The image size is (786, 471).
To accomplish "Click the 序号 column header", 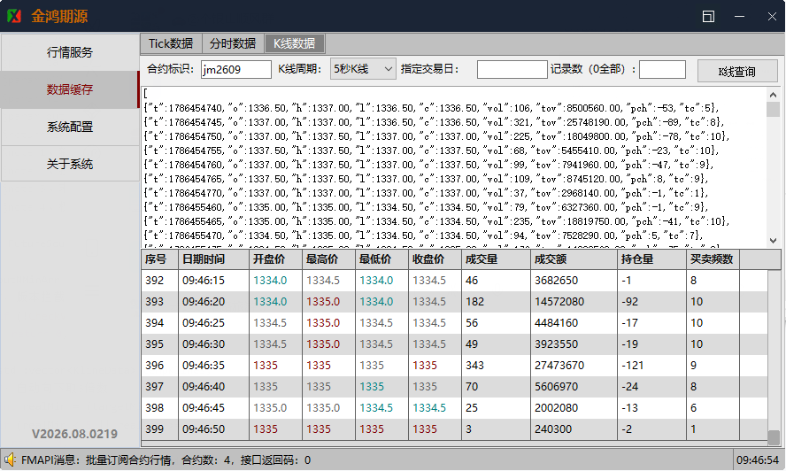I will [159, 259].
